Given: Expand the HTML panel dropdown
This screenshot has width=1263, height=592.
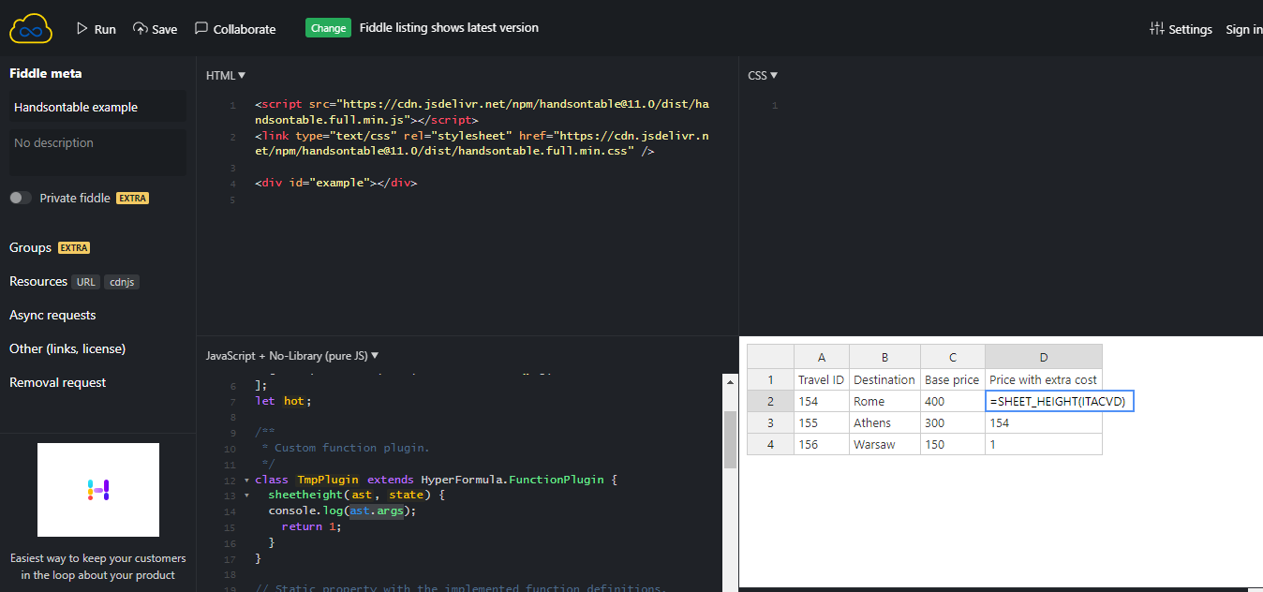Looking at the screenshot, I should pyautogui.click(x=226, y=75).
